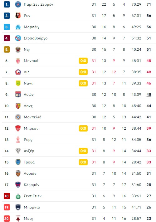Click the Paris Saint-Germain club crest
The image size is (156, 222).
[x=18, y=4]
